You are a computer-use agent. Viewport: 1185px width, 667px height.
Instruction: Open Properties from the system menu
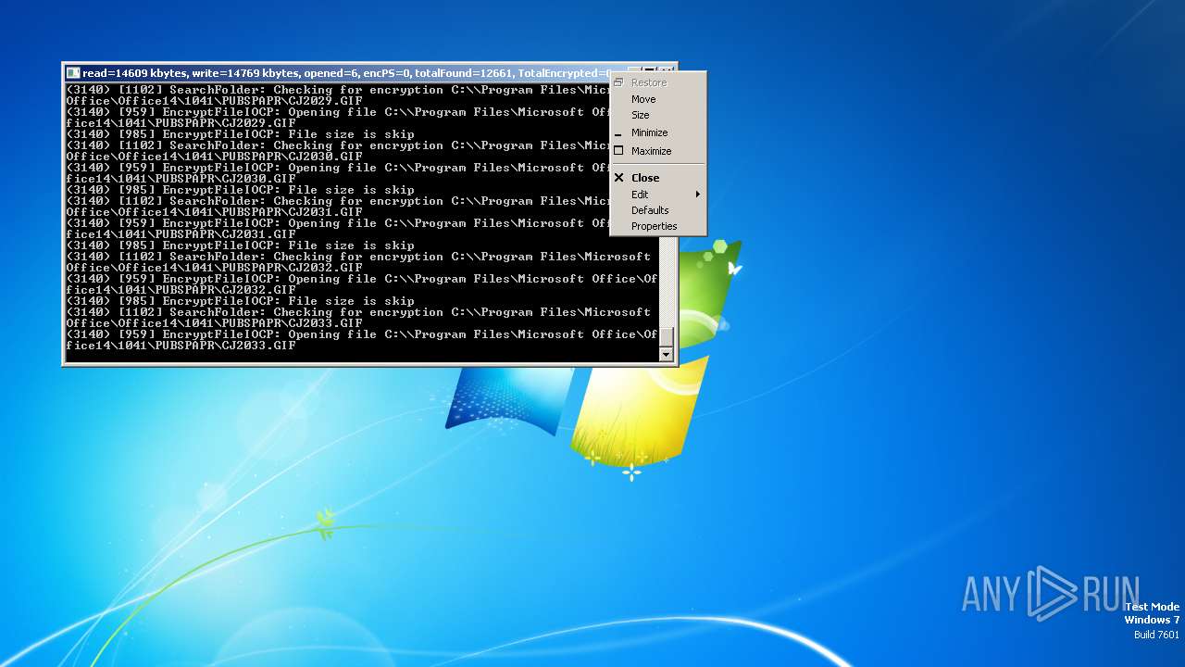[658, 226]
